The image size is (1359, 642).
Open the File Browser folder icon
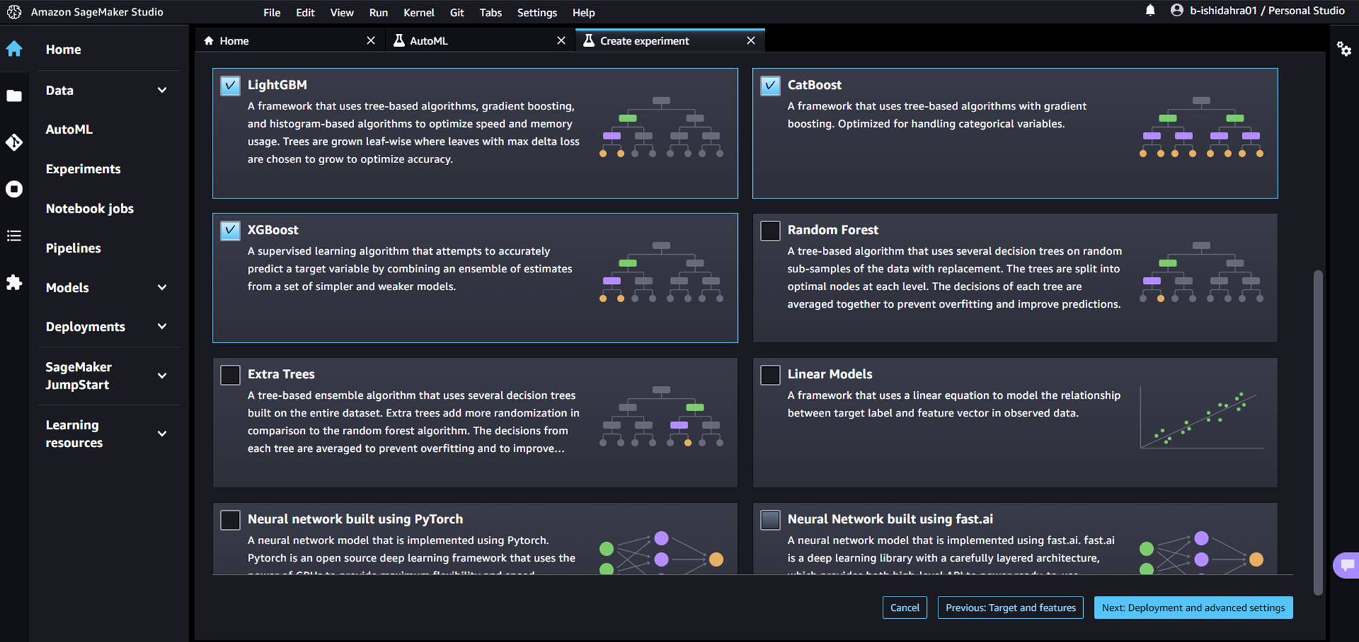click(14, 96)
